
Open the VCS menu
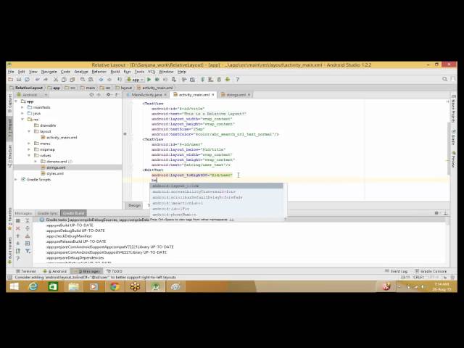coord(152,72)
